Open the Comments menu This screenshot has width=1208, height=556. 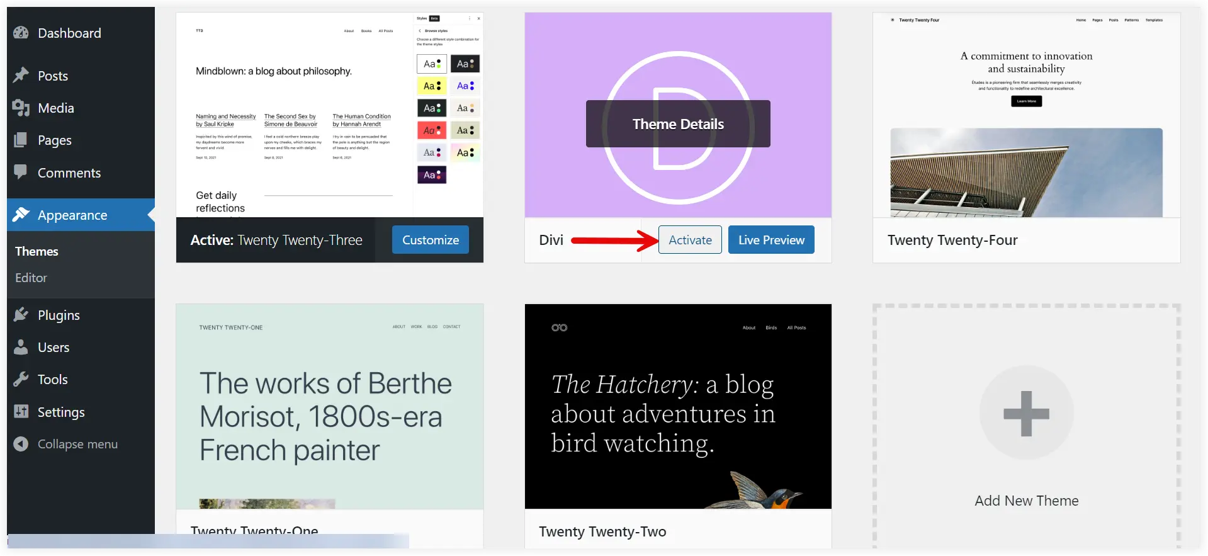(x=81, y=173)
